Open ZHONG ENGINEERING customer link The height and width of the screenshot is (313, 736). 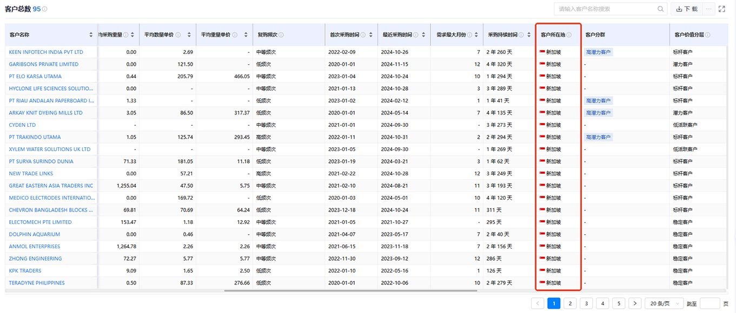click(x=36, y=258)
